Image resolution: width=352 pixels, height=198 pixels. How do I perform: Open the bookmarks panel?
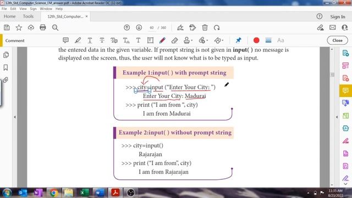click(5, 67)
